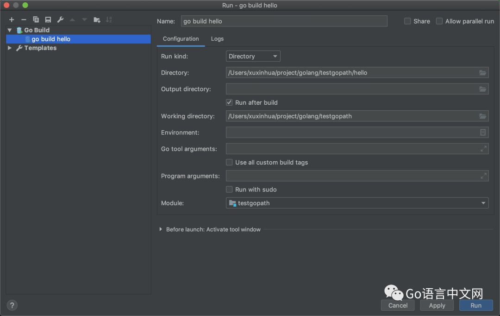Click the help question mark button
The height and width of the screenshot is (316, 500).
12,305
